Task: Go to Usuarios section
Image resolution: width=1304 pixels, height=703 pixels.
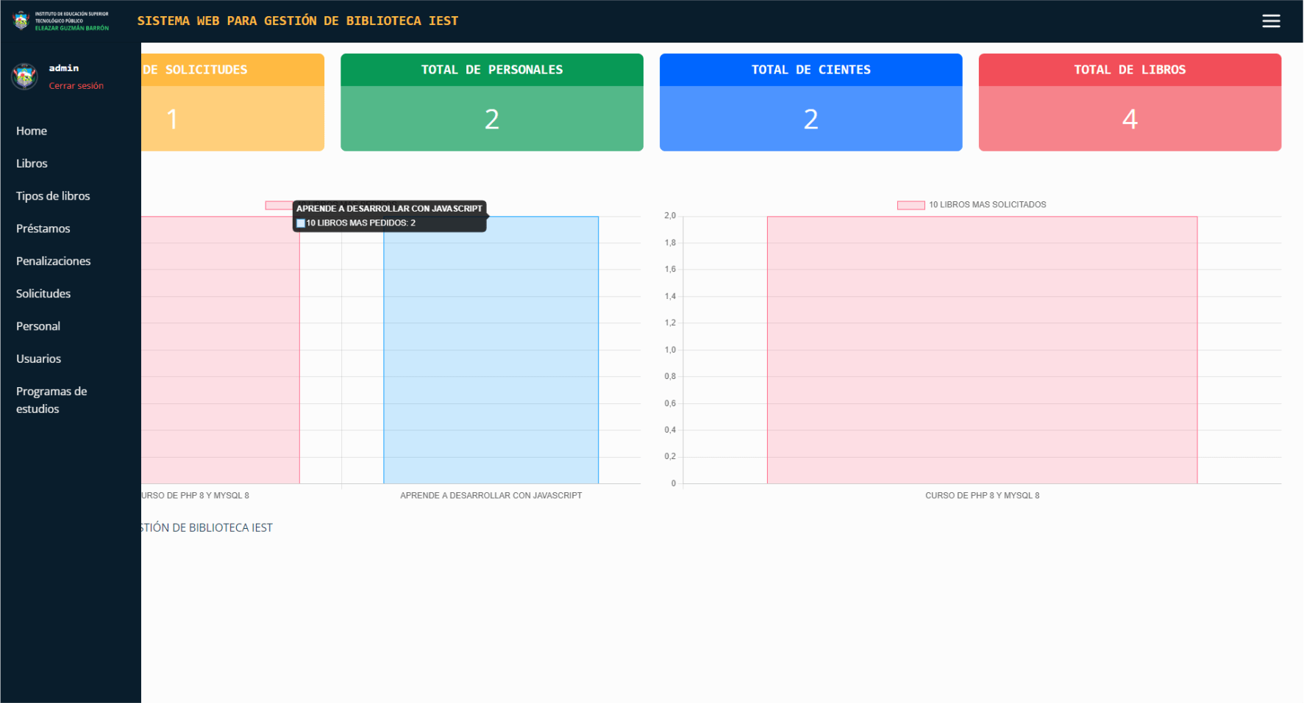Action: 38,358
